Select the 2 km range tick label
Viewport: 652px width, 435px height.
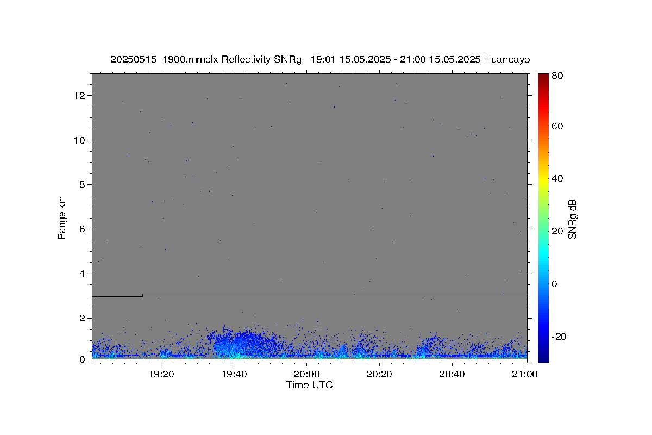84,318
